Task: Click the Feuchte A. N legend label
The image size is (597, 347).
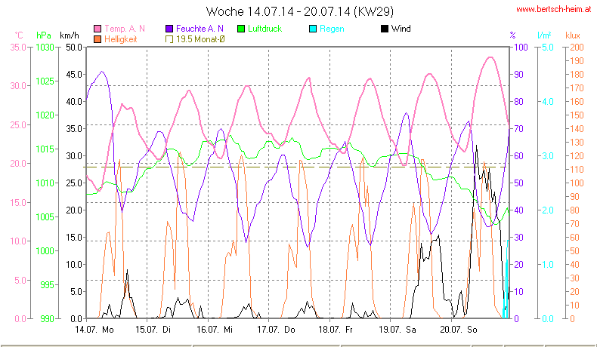Action: click(x=200, y=29)
